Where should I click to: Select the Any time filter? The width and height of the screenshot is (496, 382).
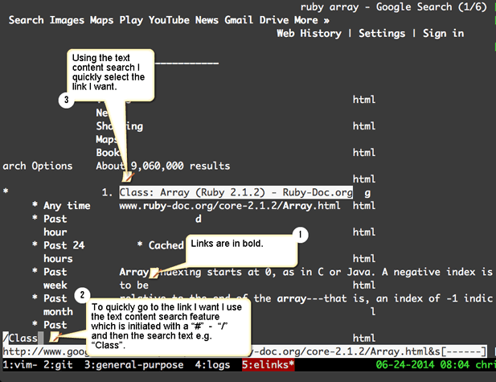click(67, 206)
